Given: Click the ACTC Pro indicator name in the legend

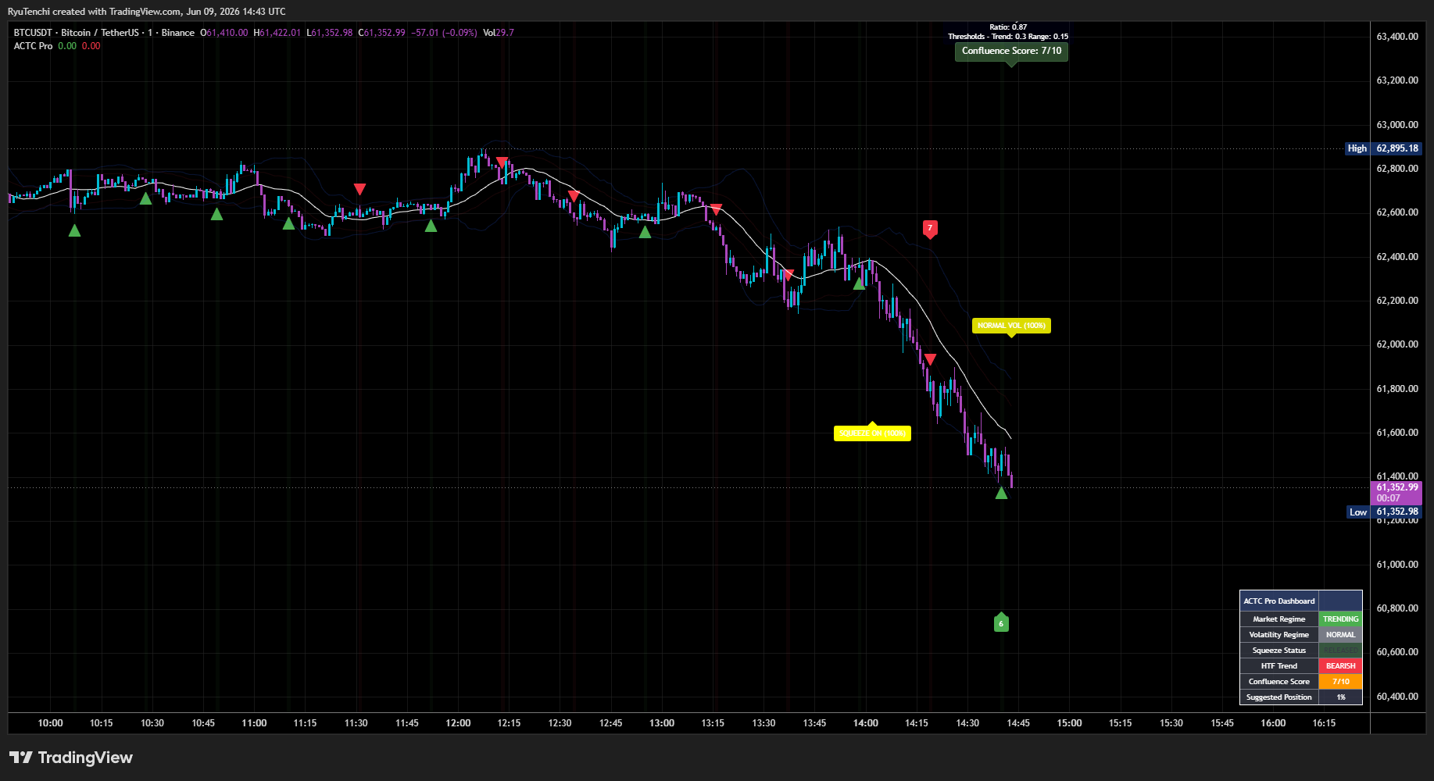Looking at the screenshot, I should click(33, 46).
